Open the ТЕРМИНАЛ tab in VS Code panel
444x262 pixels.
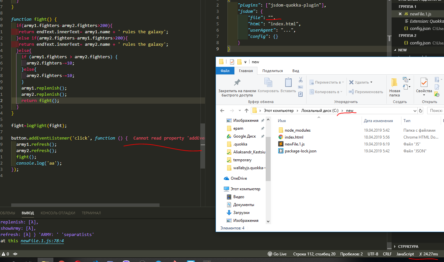pos(91,213)
